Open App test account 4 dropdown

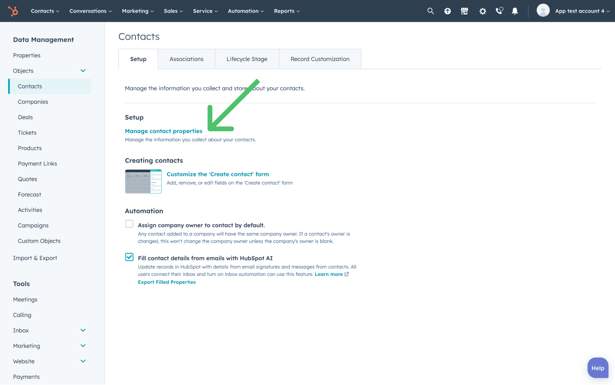pos(582,11)
